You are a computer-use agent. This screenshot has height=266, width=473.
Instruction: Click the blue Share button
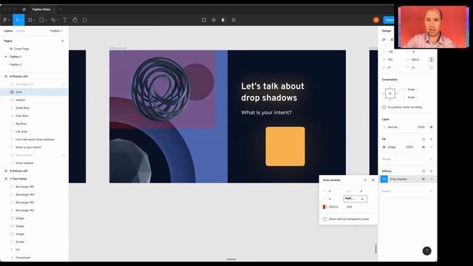pyautogui.click(x=389, y=20)
